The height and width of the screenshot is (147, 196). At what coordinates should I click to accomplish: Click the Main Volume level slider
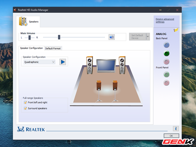[x=59, y=37]
